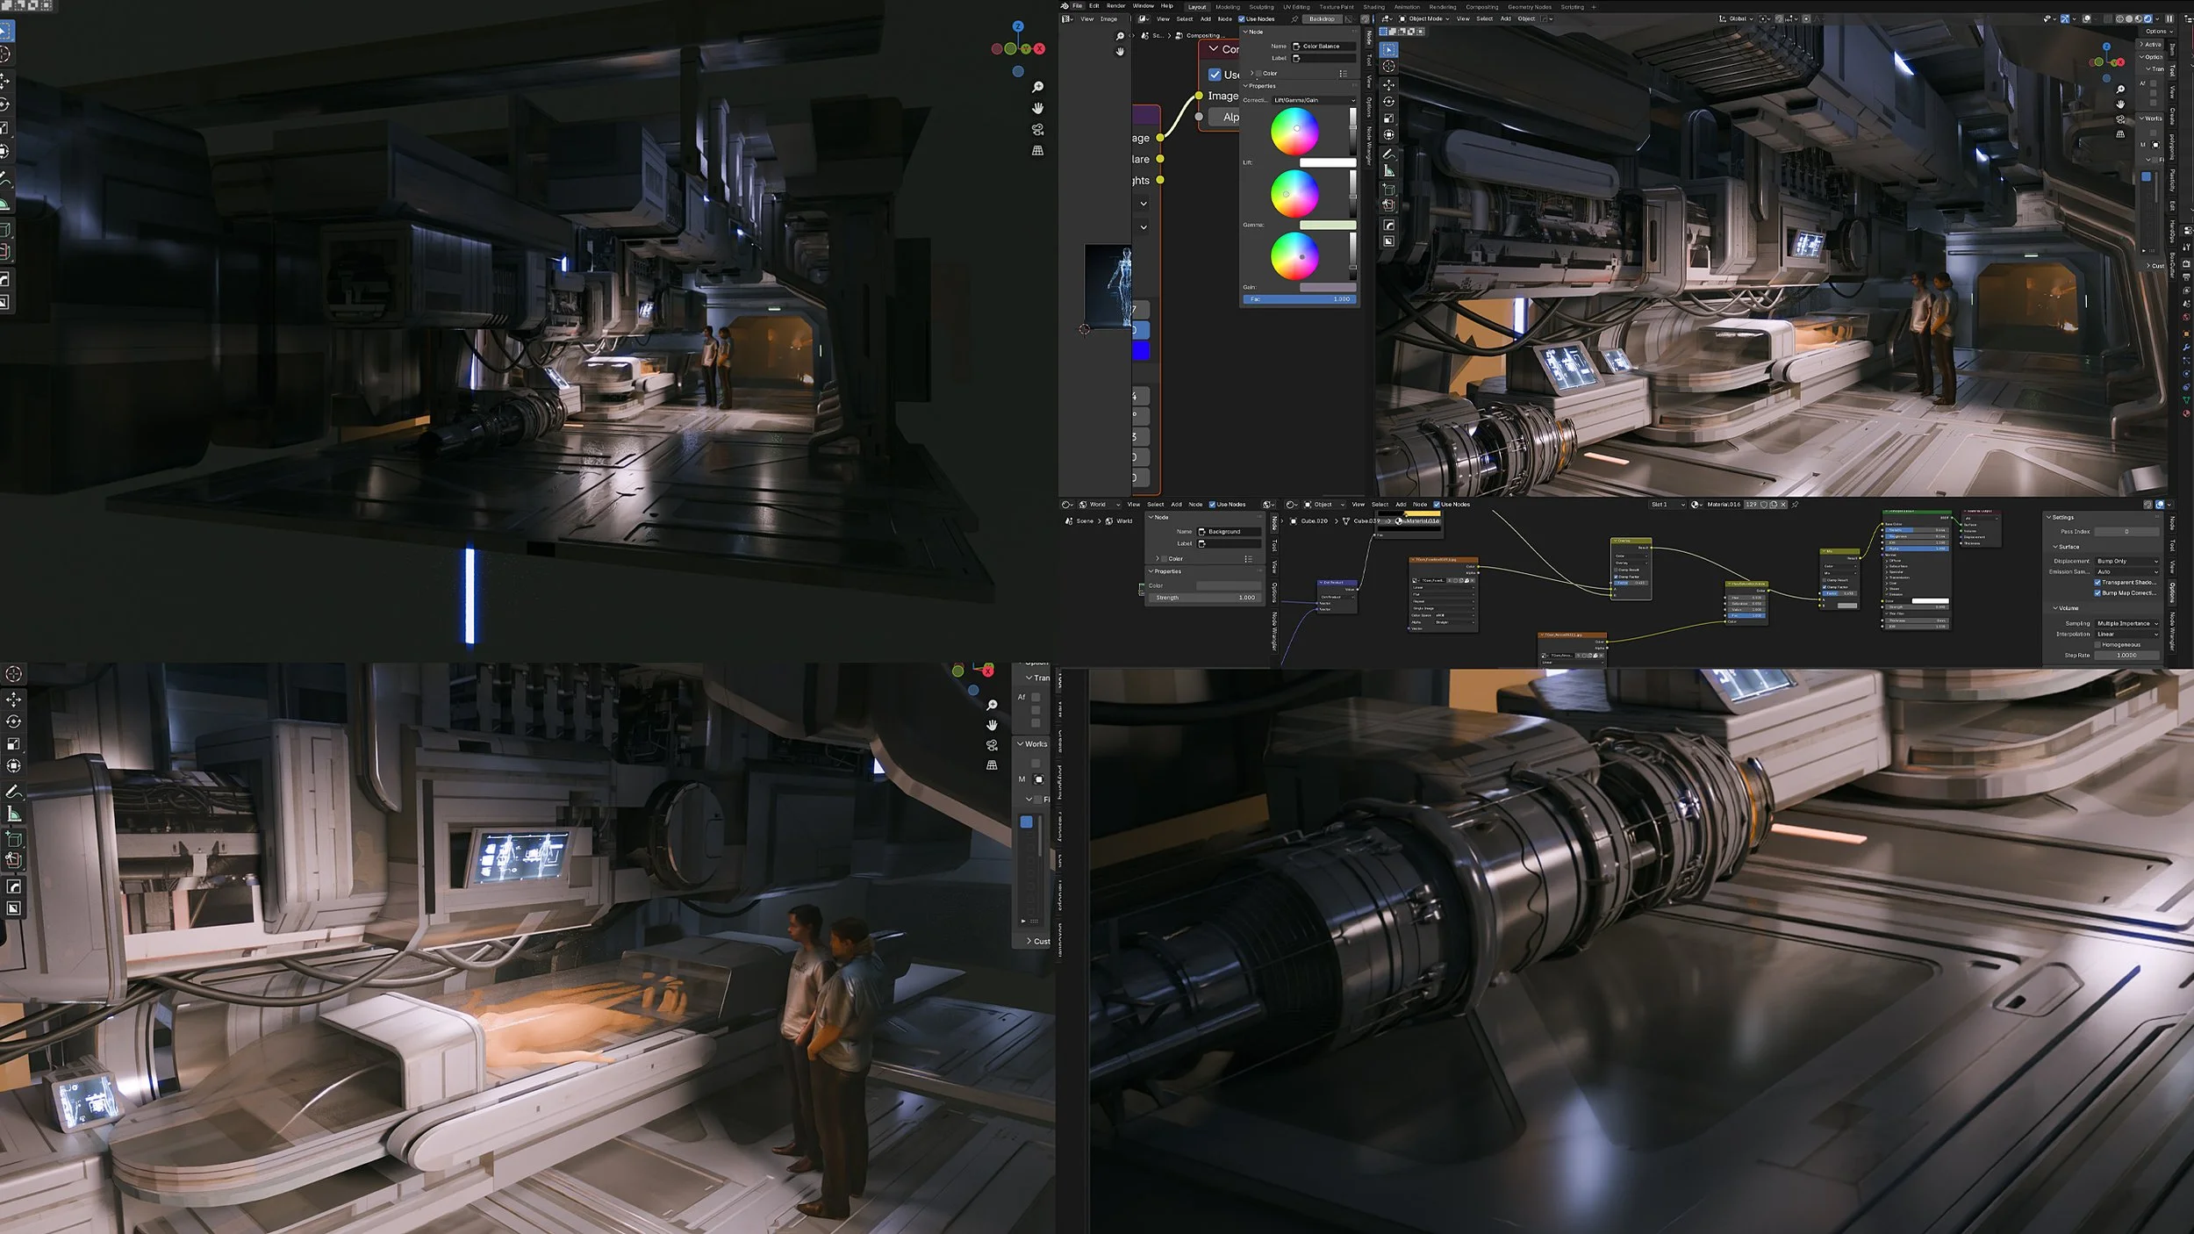Pick the Annotate tool in Layout viewport toolbar
Screen dimensions: 2194x1234
pyautogui.click(x=1388, y=154)
